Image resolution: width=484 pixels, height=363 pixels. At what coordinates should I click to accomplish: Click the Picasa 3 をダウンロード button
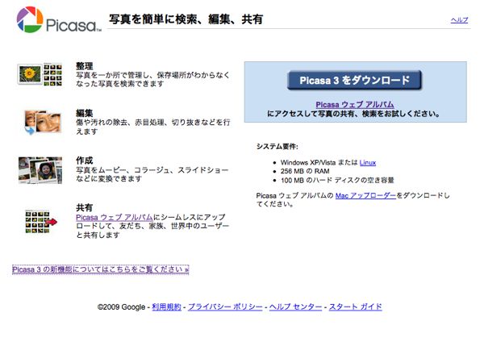[354, 80]
